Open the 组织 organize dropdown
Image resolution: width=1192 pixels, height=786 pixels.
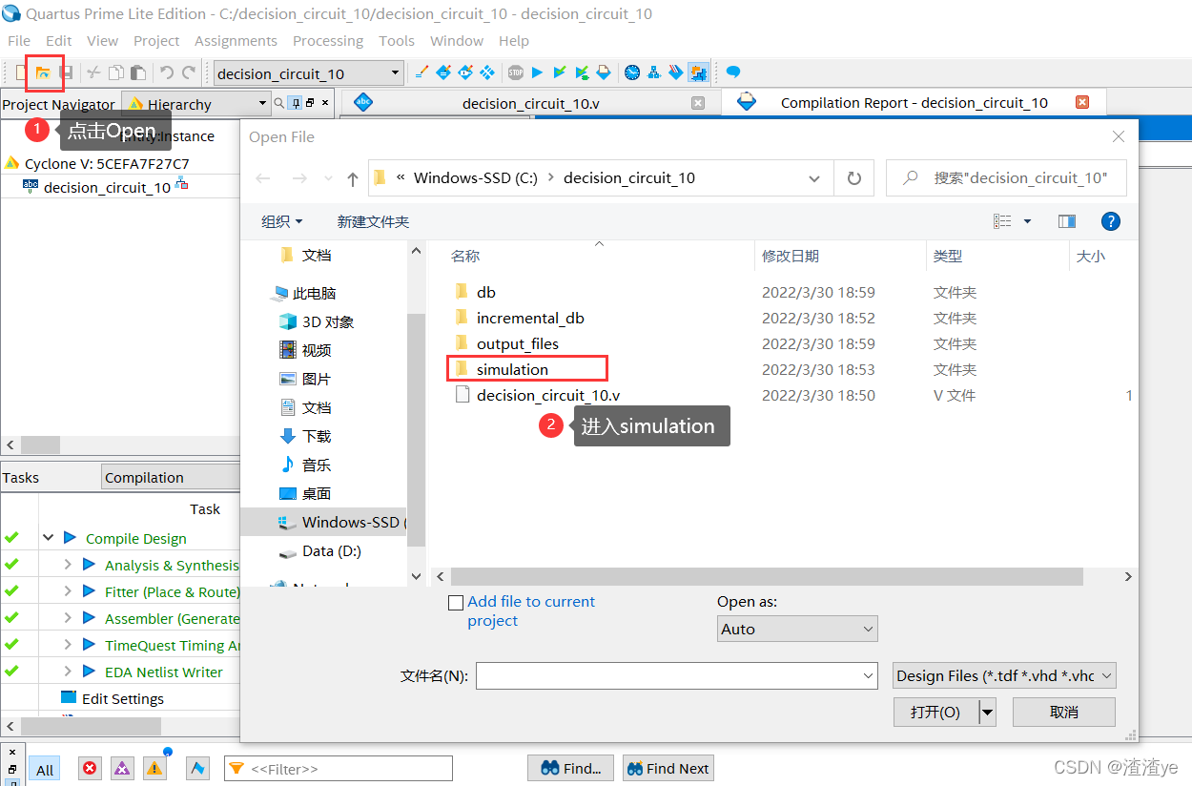(281, 221)
